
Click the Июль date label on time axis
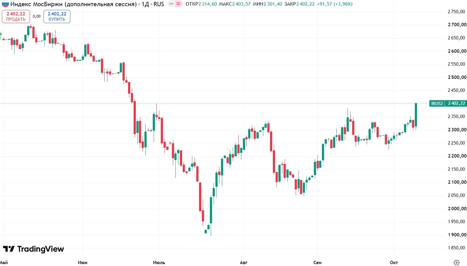tap(159, 263)
